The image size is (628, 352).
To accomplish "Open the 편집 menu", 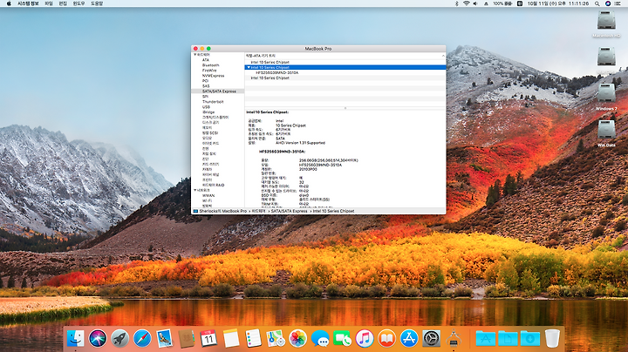I will pos(63,3).
